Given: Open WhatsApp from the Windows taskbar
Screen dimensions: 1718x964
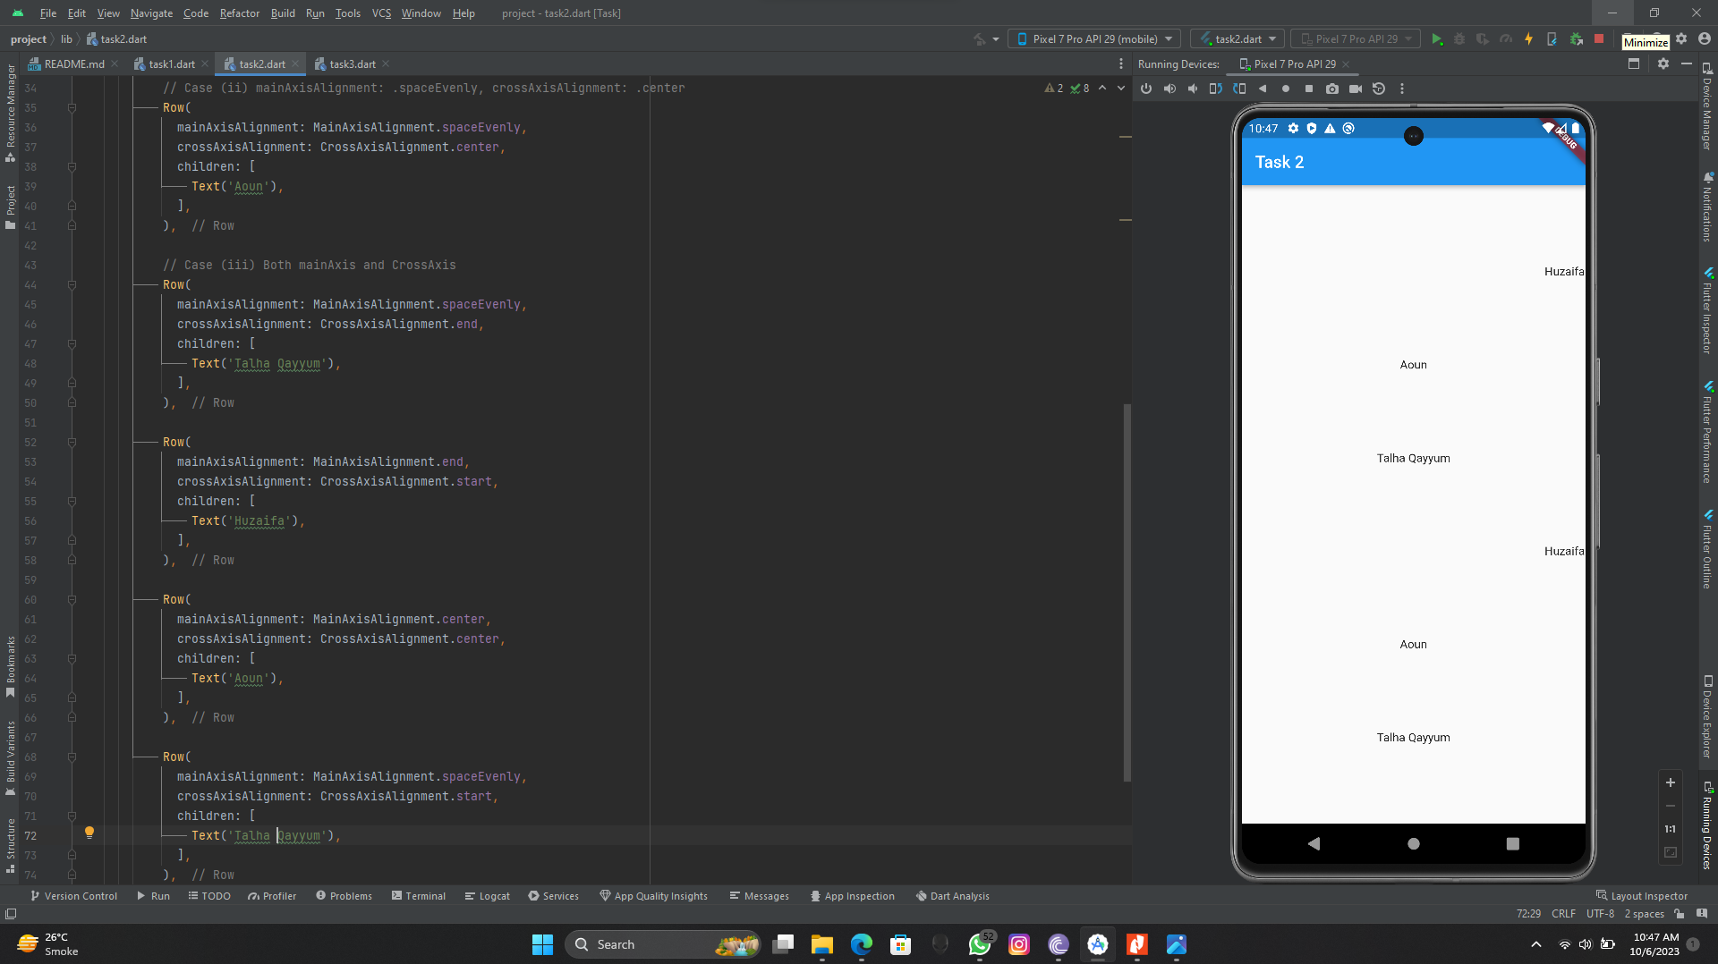Looking at the screenshot, I should point(980,944).
